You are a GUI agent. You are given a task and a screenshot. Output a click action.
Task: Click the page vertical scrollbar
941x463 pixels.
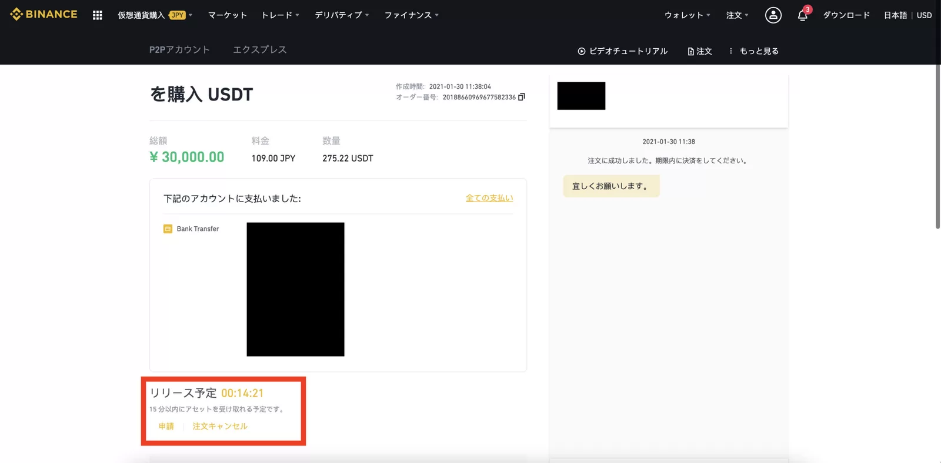point(937,147)
